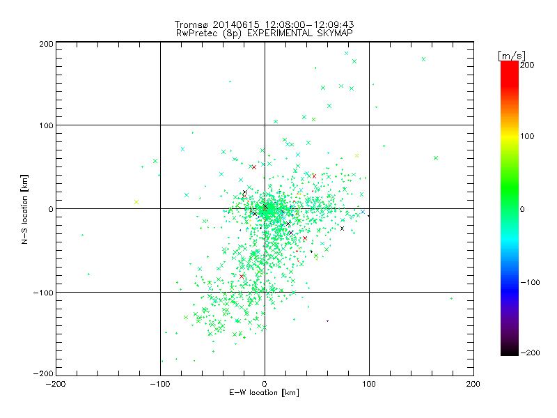Click the colorbar label '200'

click(x=527, y=65)
